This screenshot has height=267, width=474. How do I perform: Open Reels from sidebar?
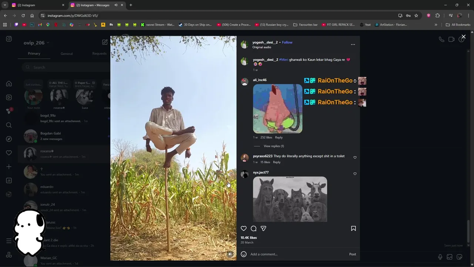click(x=9, y=98)
